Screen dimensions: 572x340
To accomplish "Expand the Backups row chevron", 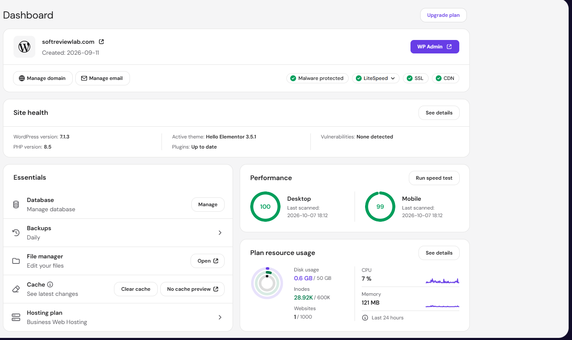I will 220,233.
